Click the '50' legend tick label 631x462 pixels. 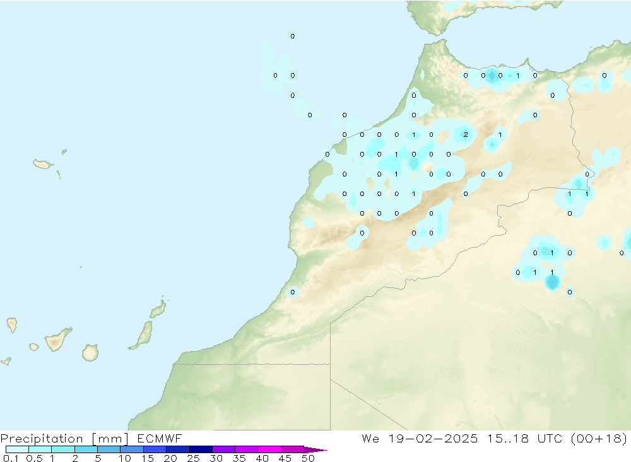click(308, 458)
